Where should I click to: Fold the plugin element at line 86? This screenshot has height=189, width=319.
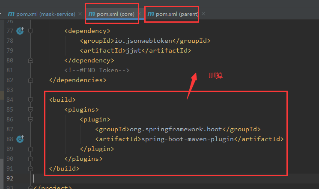(x=30, y=119)
